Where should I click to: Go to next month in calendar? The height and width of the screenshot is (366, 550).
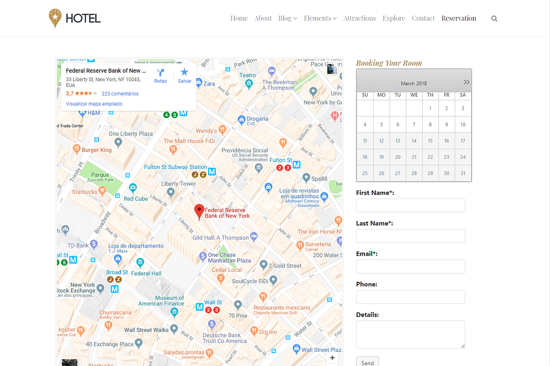[467, 82]
